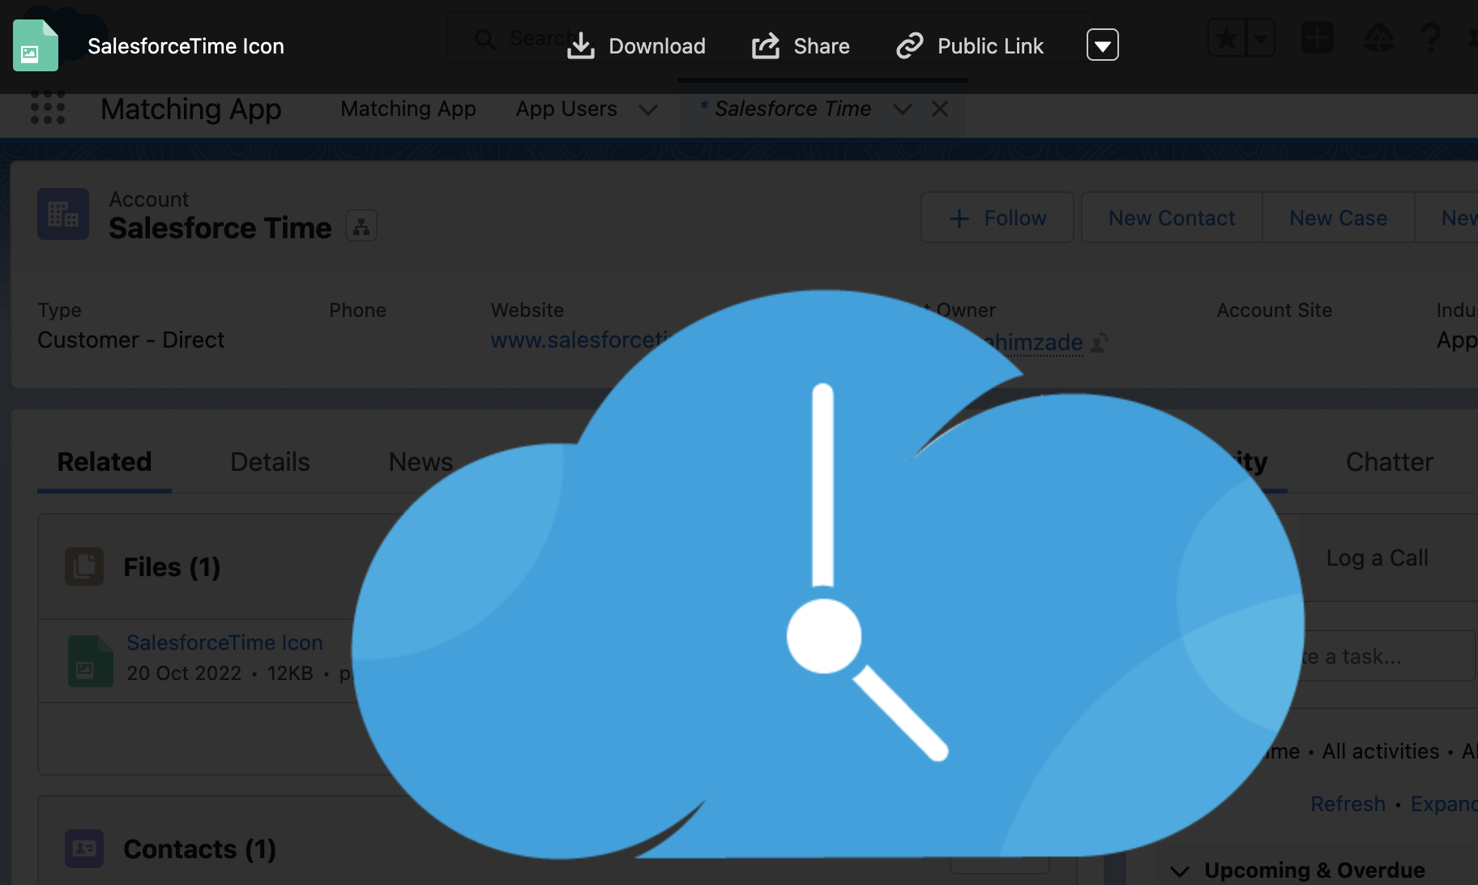Click the Help question mark icon
Image resolution: width=1478 pixels, height=885 pixels.
pyautogui.click(x=1431, y=37)
